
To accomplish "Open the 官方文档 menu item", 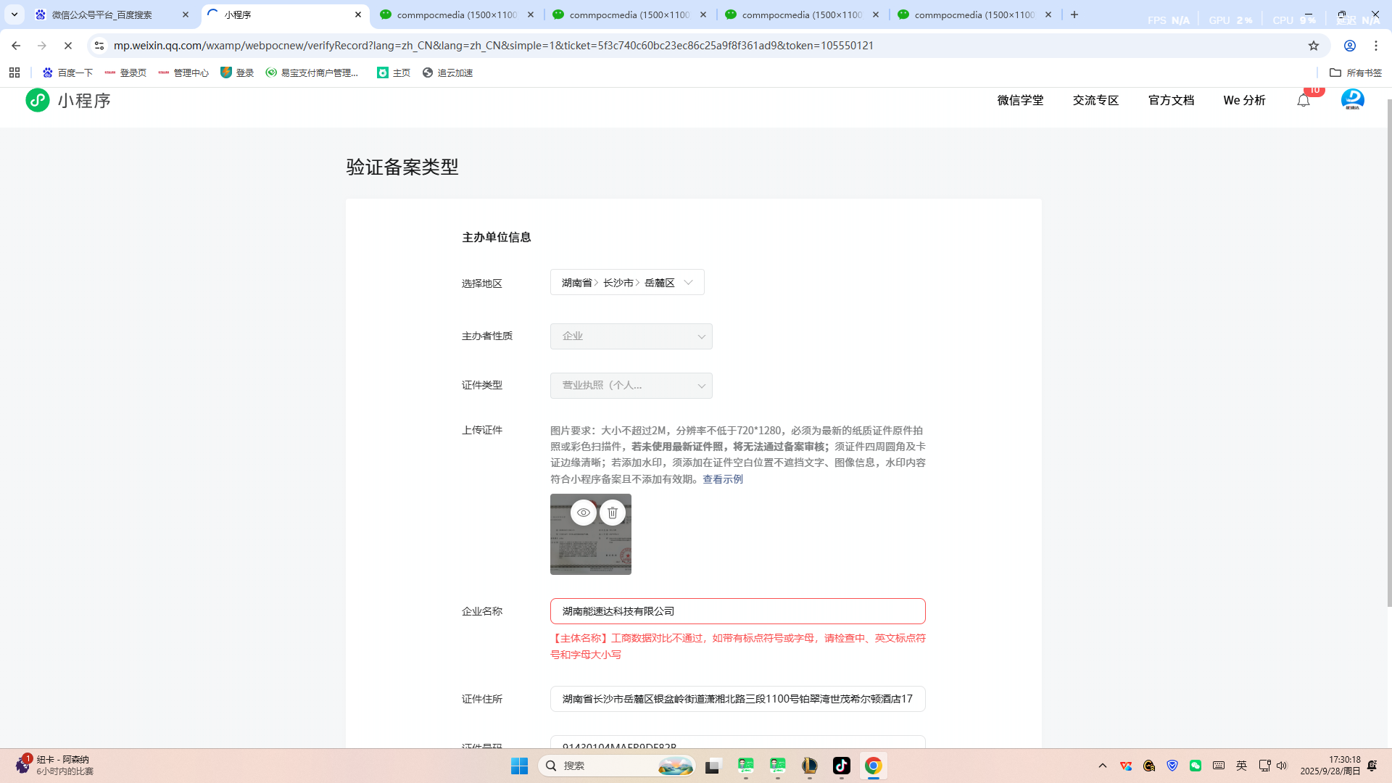I will coord(1171,100).
